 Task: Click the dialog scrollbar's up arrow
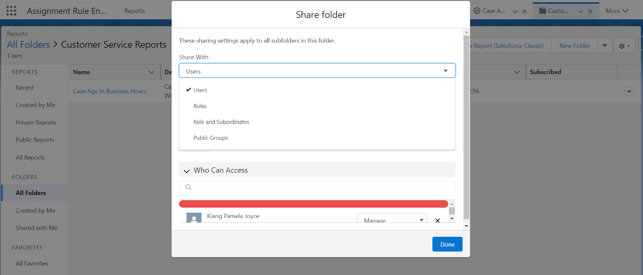[466, 32]
